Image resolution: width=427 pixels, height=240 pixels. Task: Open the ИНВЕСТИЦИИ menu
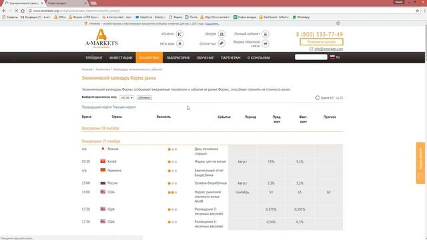pyautogui.click(x=121, y=58)
